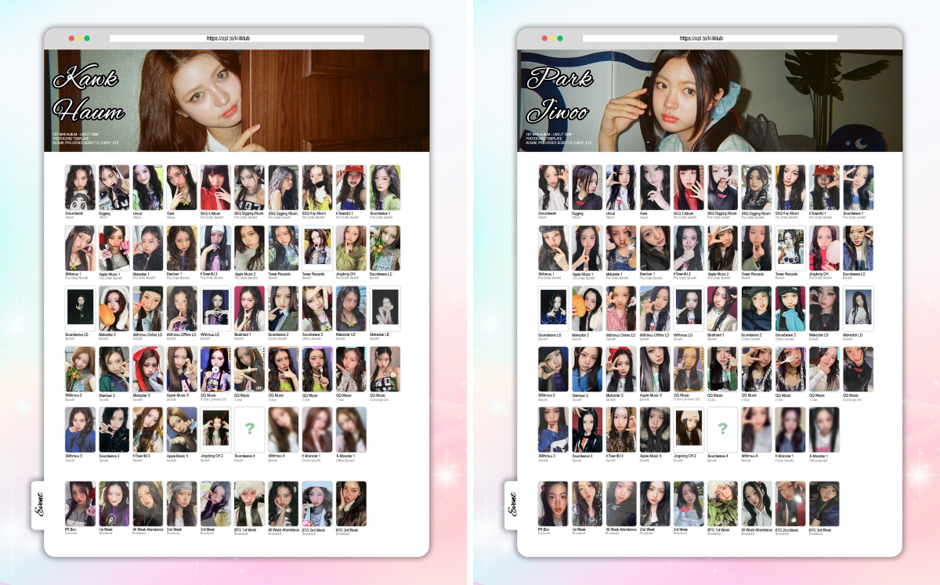Open Park Jiwoo's Withmuu 1 photocard

click(553, 248)
